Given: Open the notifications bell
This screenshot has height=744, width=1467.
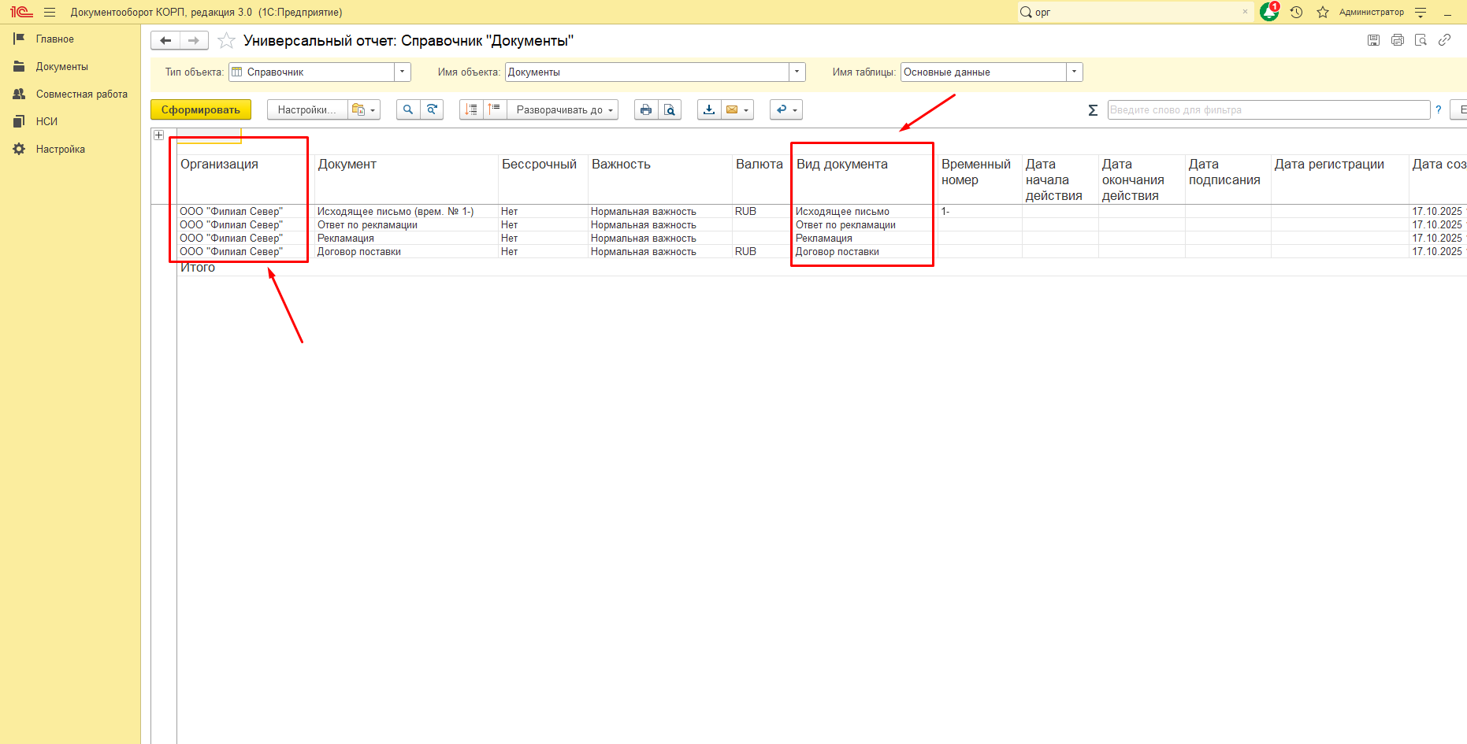Looking at the screenshot, I should pyautogui.click(x=1268, y=12).
